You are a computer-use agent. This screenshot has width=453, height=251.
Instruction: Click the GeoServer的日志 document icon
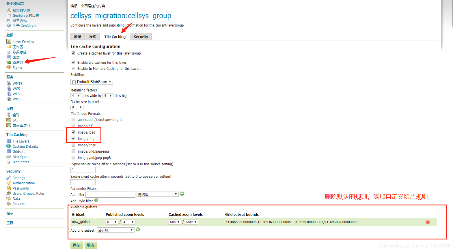tap(9, 15)
